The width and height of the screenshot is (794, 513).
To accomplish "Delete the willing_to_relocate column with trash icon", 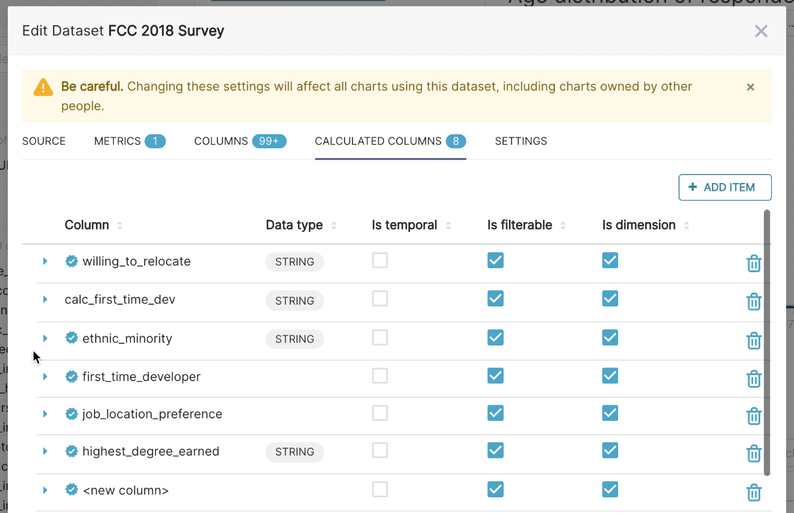I will pyautogui.click(x=754, y=263).
